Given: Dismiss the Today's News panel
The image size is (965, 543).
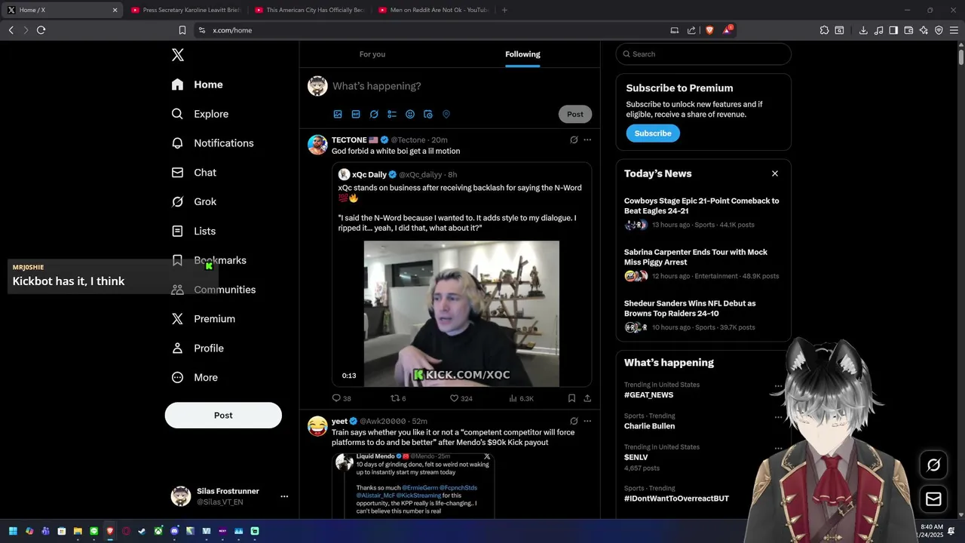Looking at the screenshot, I should click(x=774, y=173).
